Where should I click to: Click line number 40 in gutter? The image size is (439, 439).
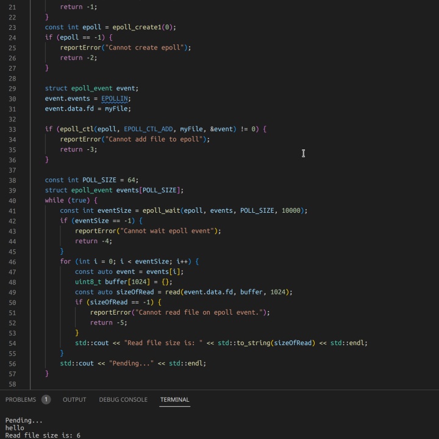pyautogui.click(x=12, y=201)
